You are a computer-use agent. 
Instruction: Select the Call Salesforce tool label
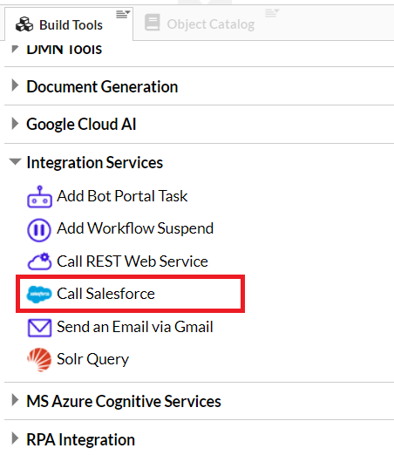(x=105, y=294)
